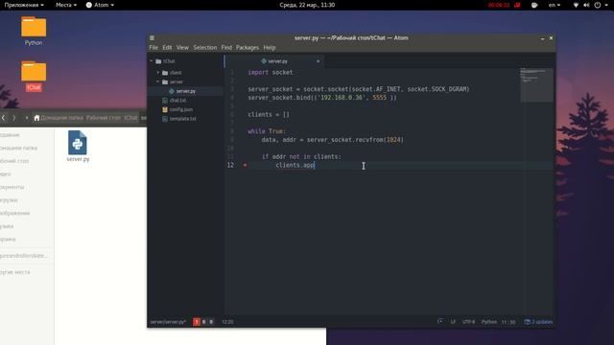Click the template.txt file icon

pyautogui.click(x=165, y=119)
